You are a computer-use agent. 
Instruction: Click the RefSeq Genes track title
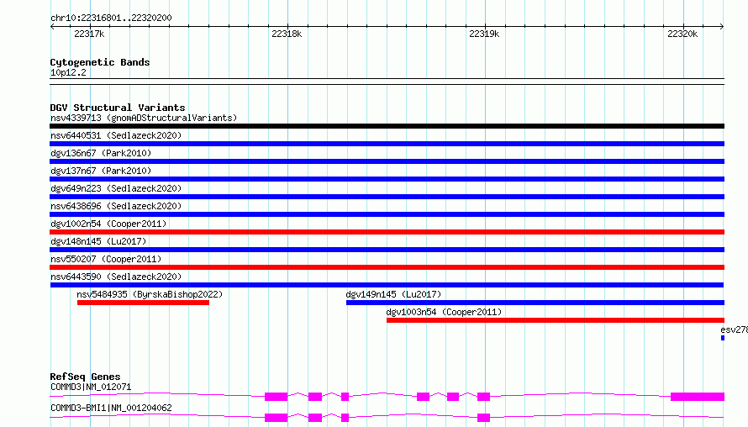tap(85, 377)
